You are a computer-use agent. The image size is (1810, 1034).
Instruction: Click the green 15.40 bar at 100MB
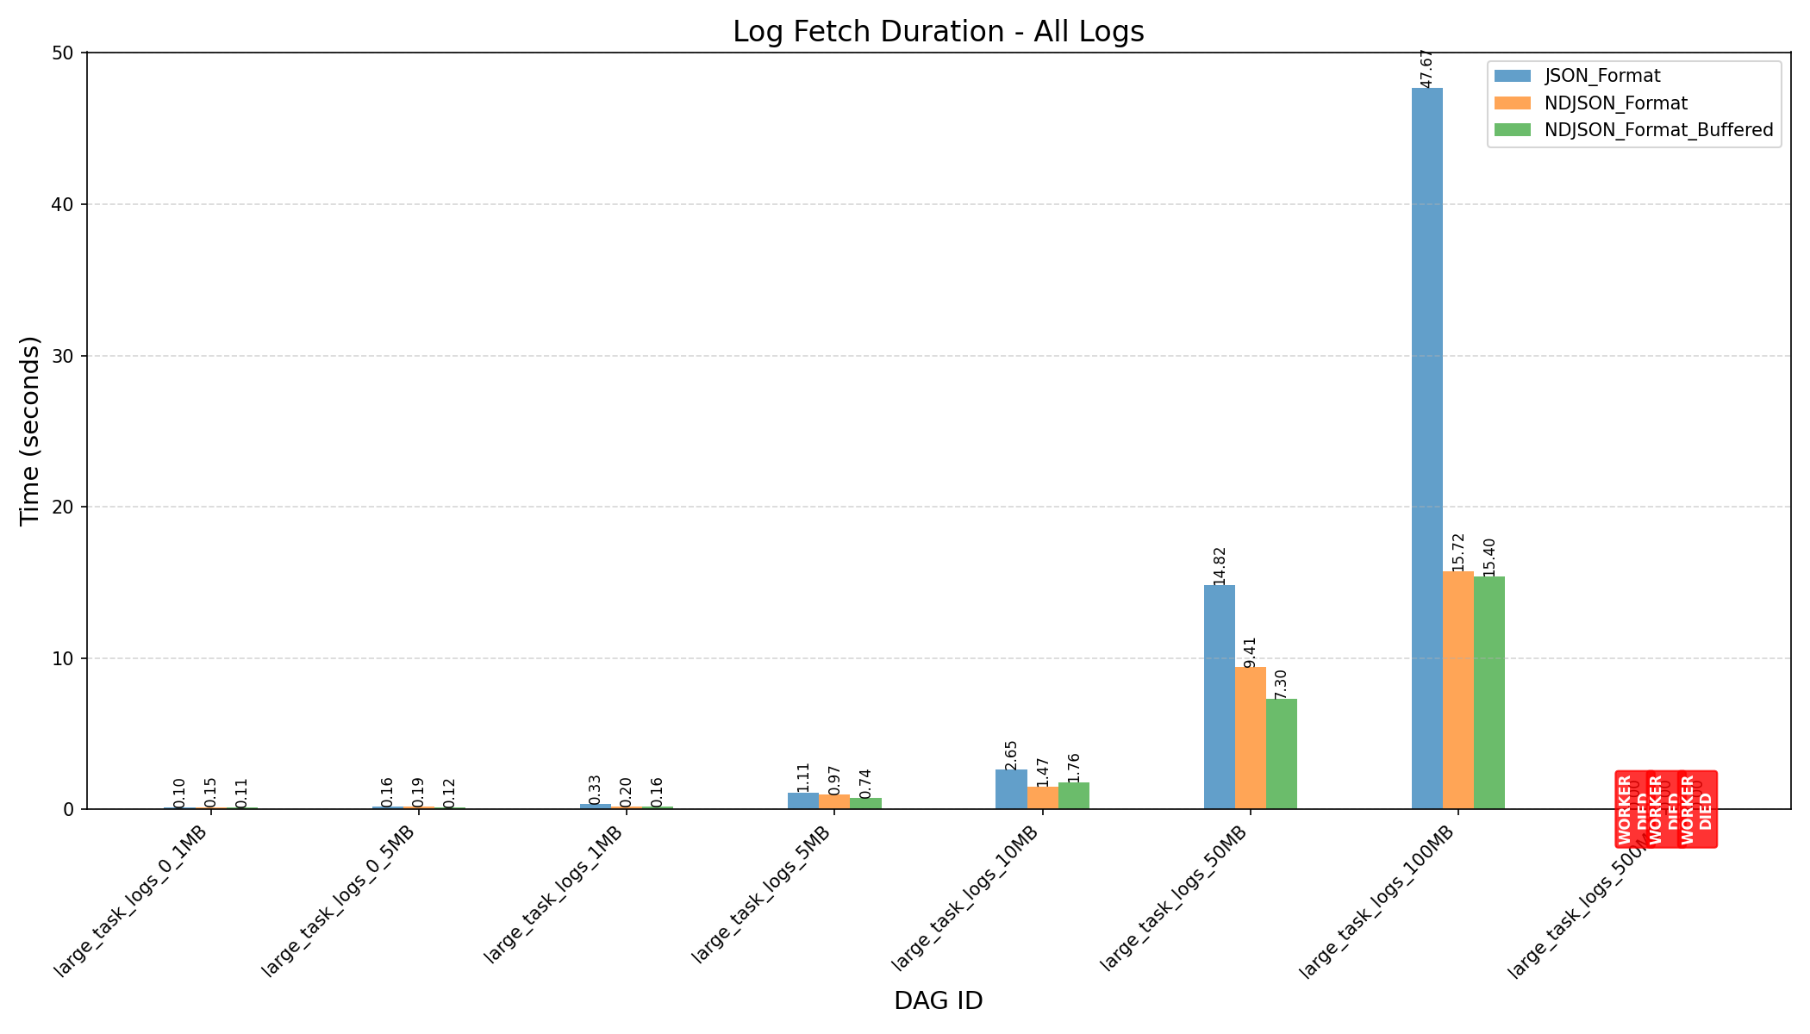pyautogui.click(x=1489, y=692)
